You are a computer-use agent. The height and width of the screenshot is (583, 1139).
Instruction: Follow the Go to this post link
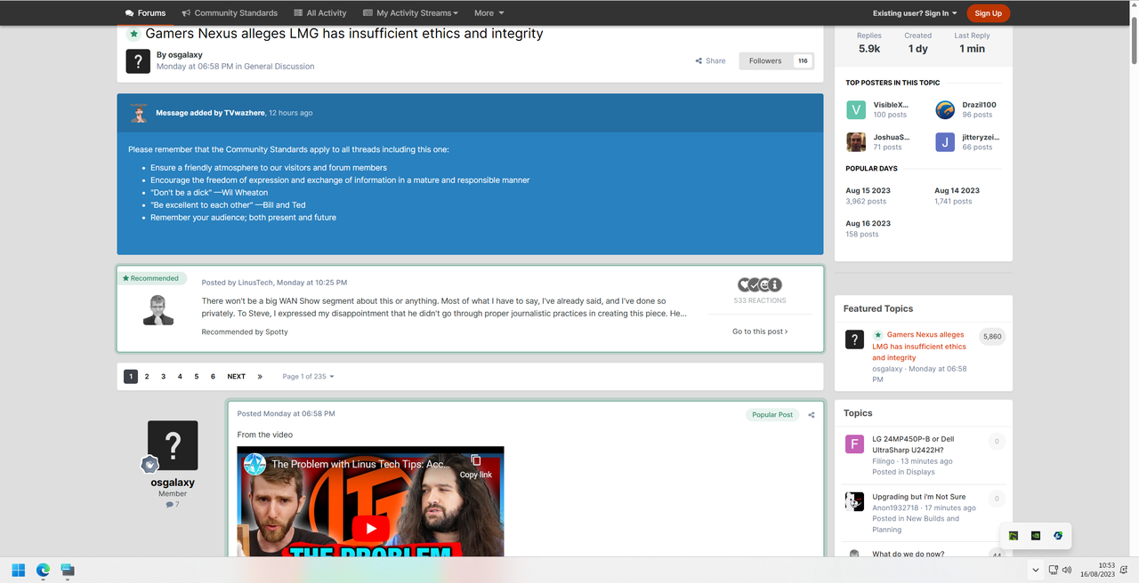760,331
